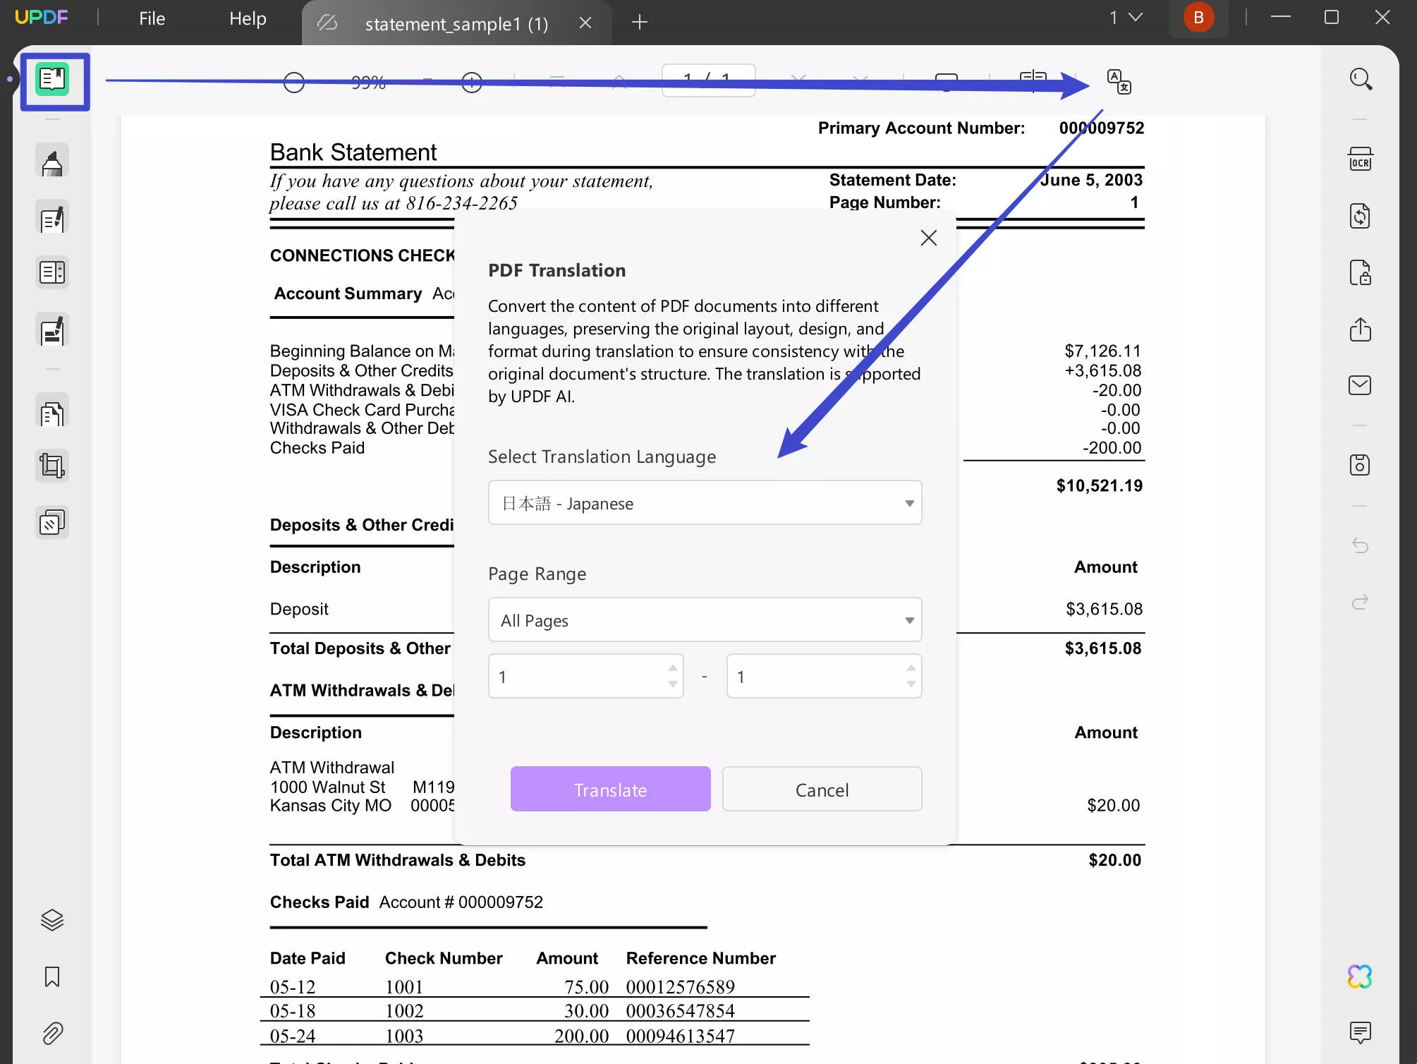The height and width of the screenshot is (1064, 1417).
Task: Expand the window count dropdown showing 1
Action: click(1126, 18)
